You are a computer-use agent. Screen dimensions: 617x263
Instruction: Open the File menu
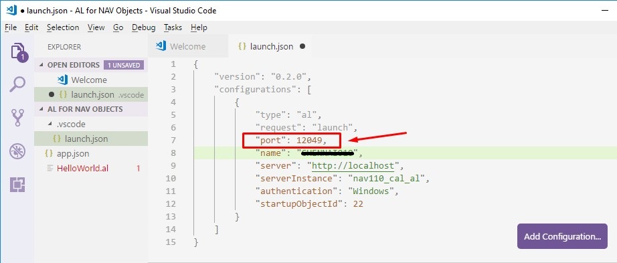point(11,27)
